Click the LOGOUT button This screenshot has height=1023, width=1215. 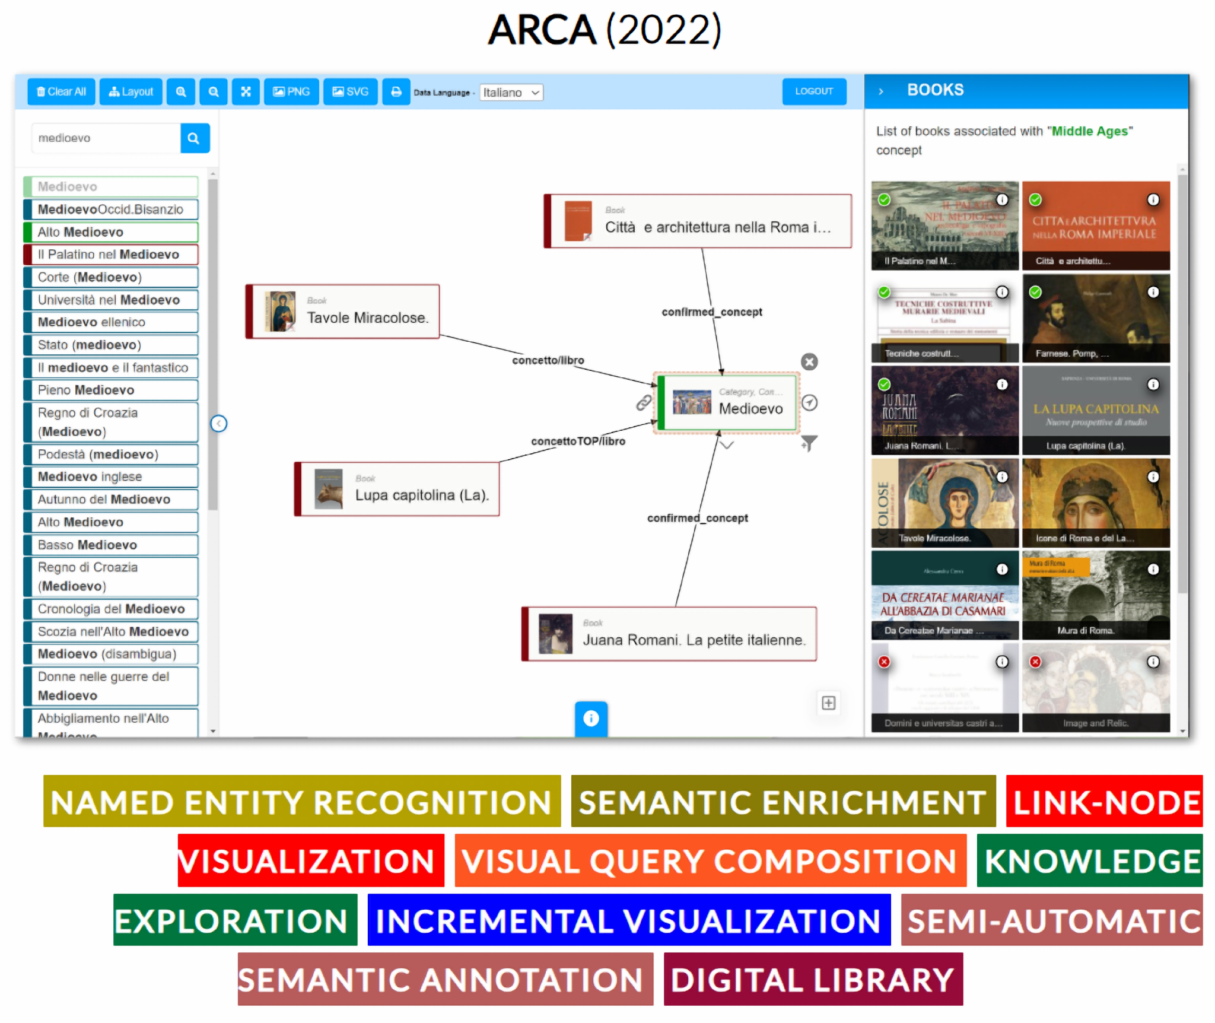tap(814, 91)
